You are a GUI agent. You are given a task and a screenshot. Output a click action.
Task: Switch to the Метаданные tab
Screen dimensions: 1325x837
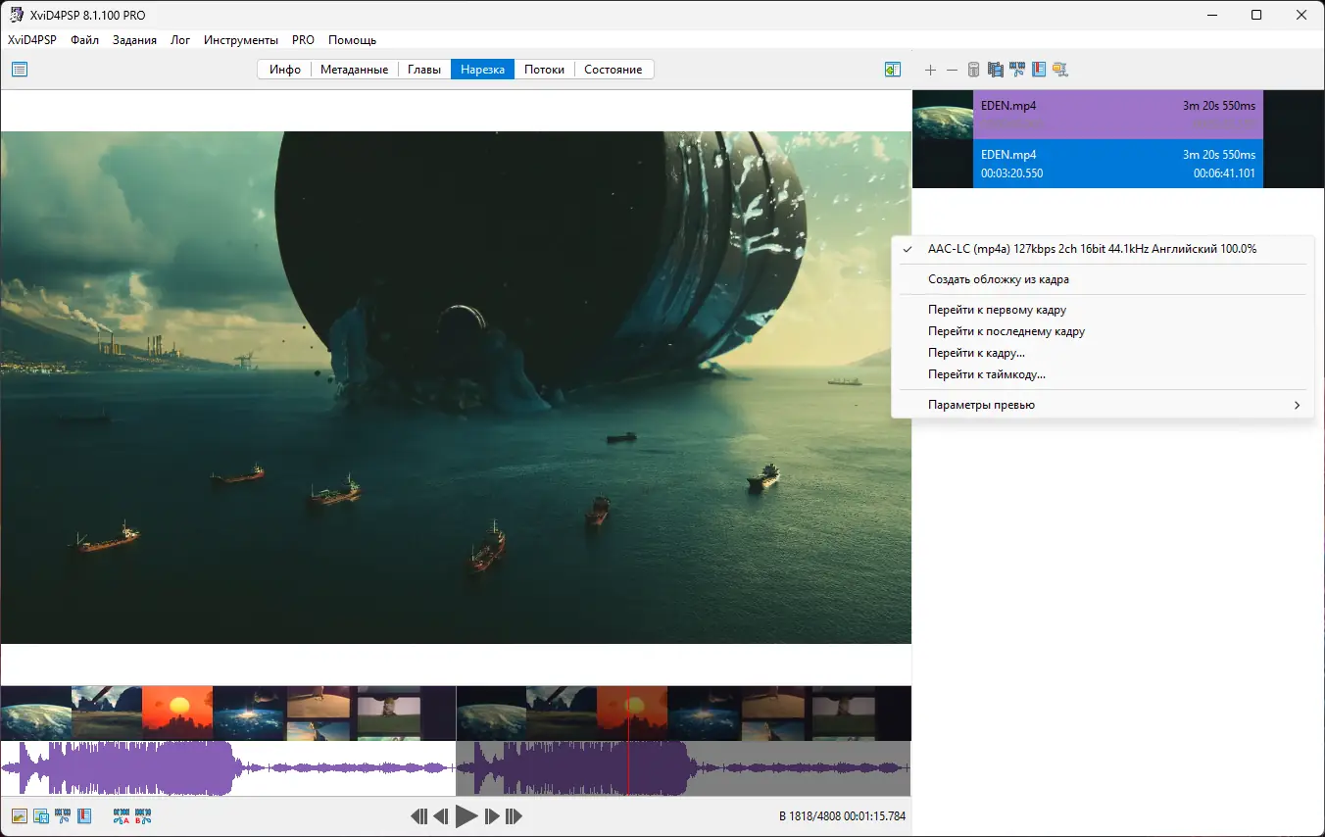click(x=354, y=70)
